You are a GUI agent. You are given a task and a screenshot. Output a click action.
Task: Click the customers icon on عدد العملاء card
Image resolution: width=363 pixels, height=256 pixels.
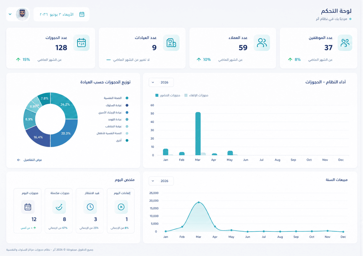pos(262,43)
